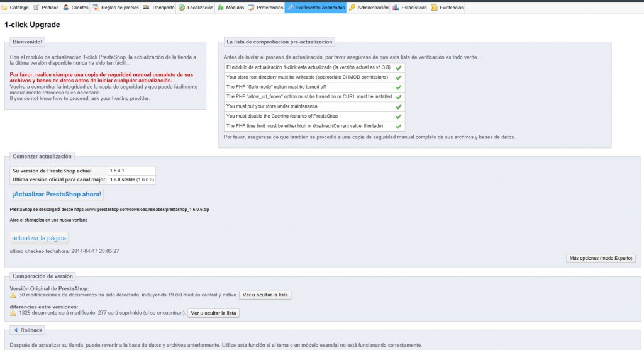Click the Preferencias icon
The width and height of the screenshot is (644, 350).
click(x=251, y=8)
